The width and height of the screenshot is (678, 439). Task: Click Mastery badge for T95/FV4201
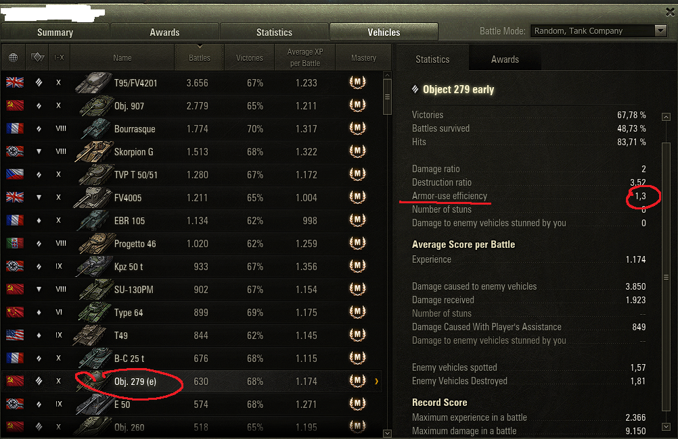point(357,82)
